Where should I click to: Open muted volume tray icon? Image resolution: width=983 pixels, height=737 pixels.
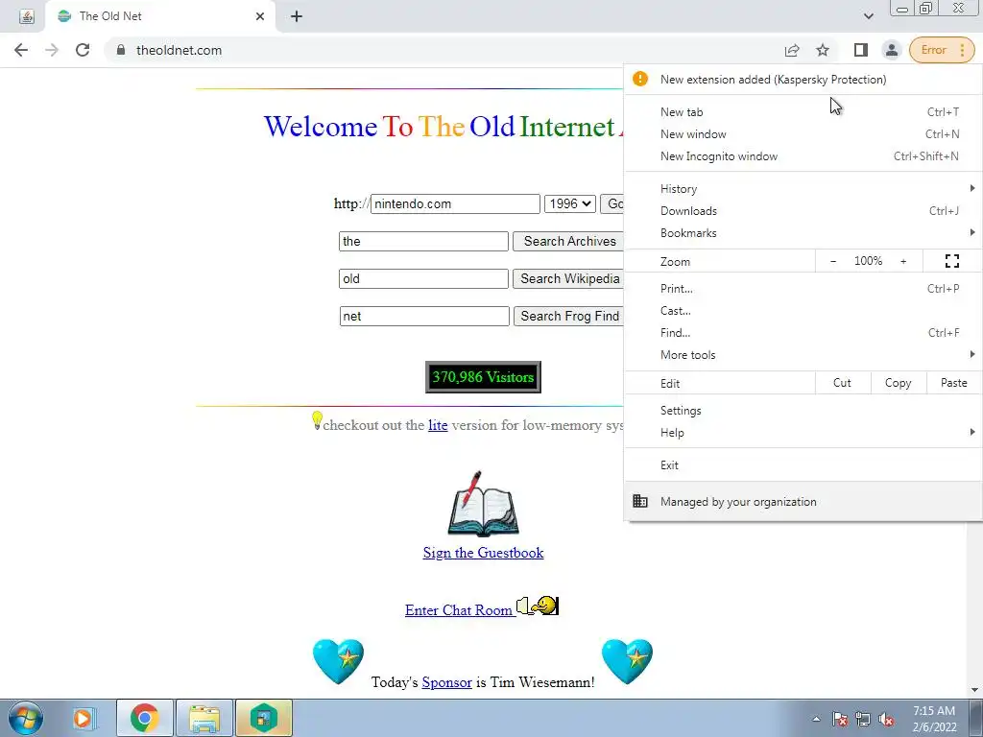tap(886, 719)
